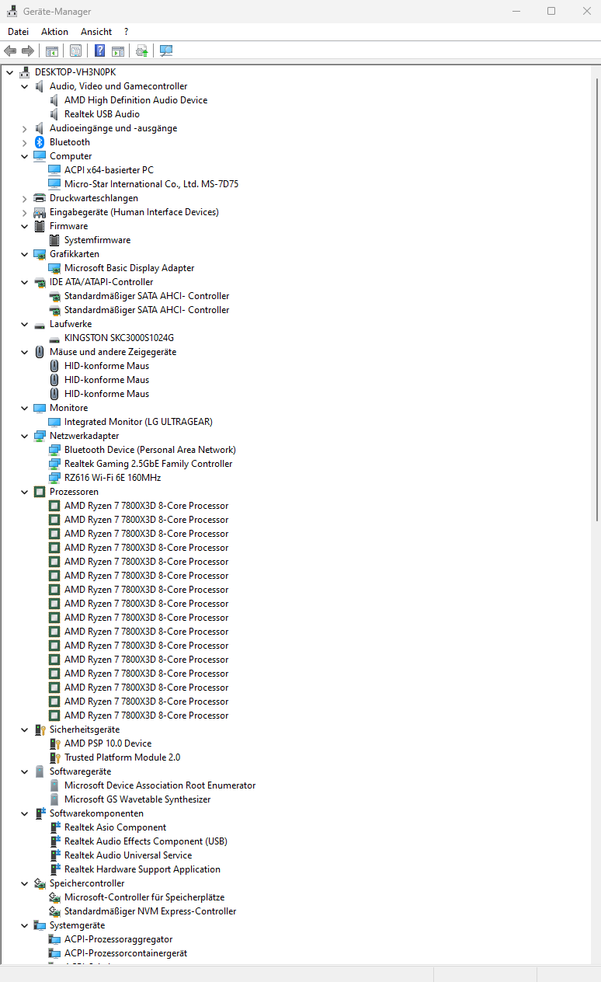Select Microsoft Device Association Root Enumerator
This screenshot has width=601, height=982.
(160, 785)
